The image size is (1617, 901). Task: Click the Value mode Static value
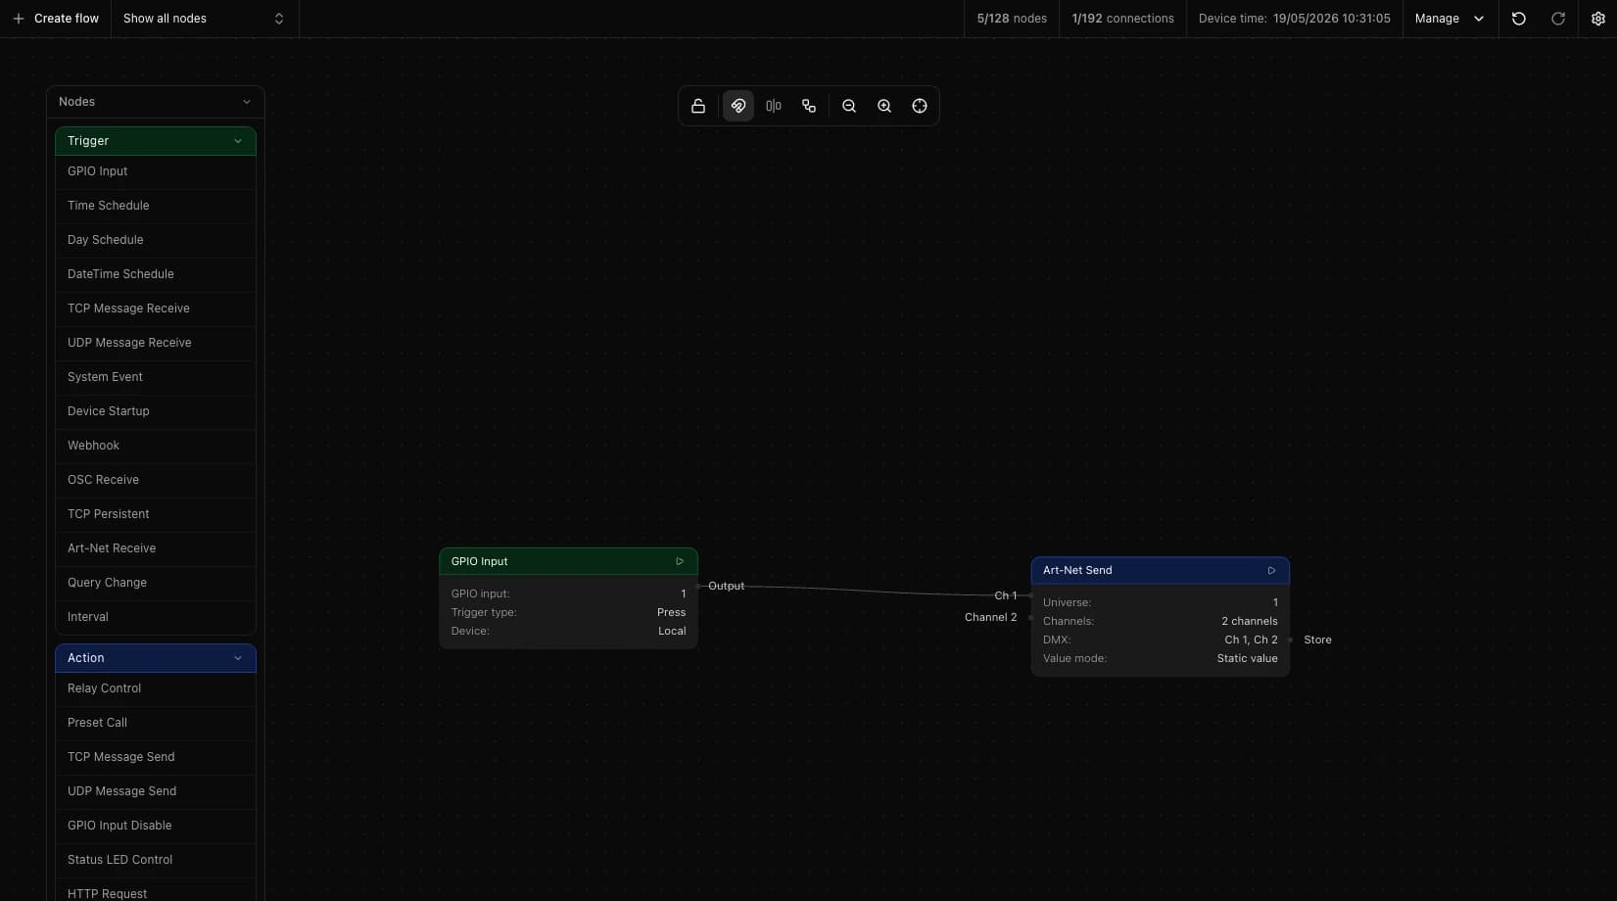click(x=1247, y=658)
